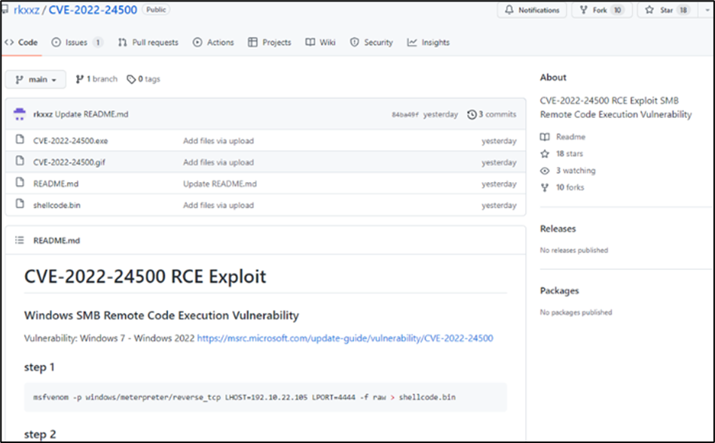Open commit hash 84ba49f
715x443 pixels.
pyautogui.click(x=405, y=115)
